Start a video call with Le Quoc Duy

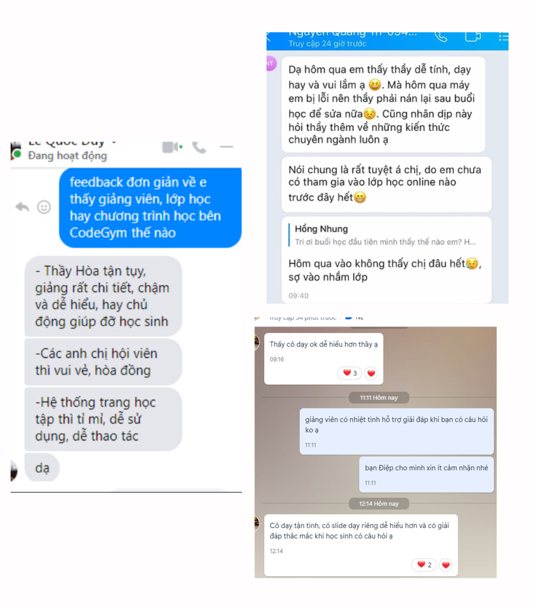[x=172, y=147]
